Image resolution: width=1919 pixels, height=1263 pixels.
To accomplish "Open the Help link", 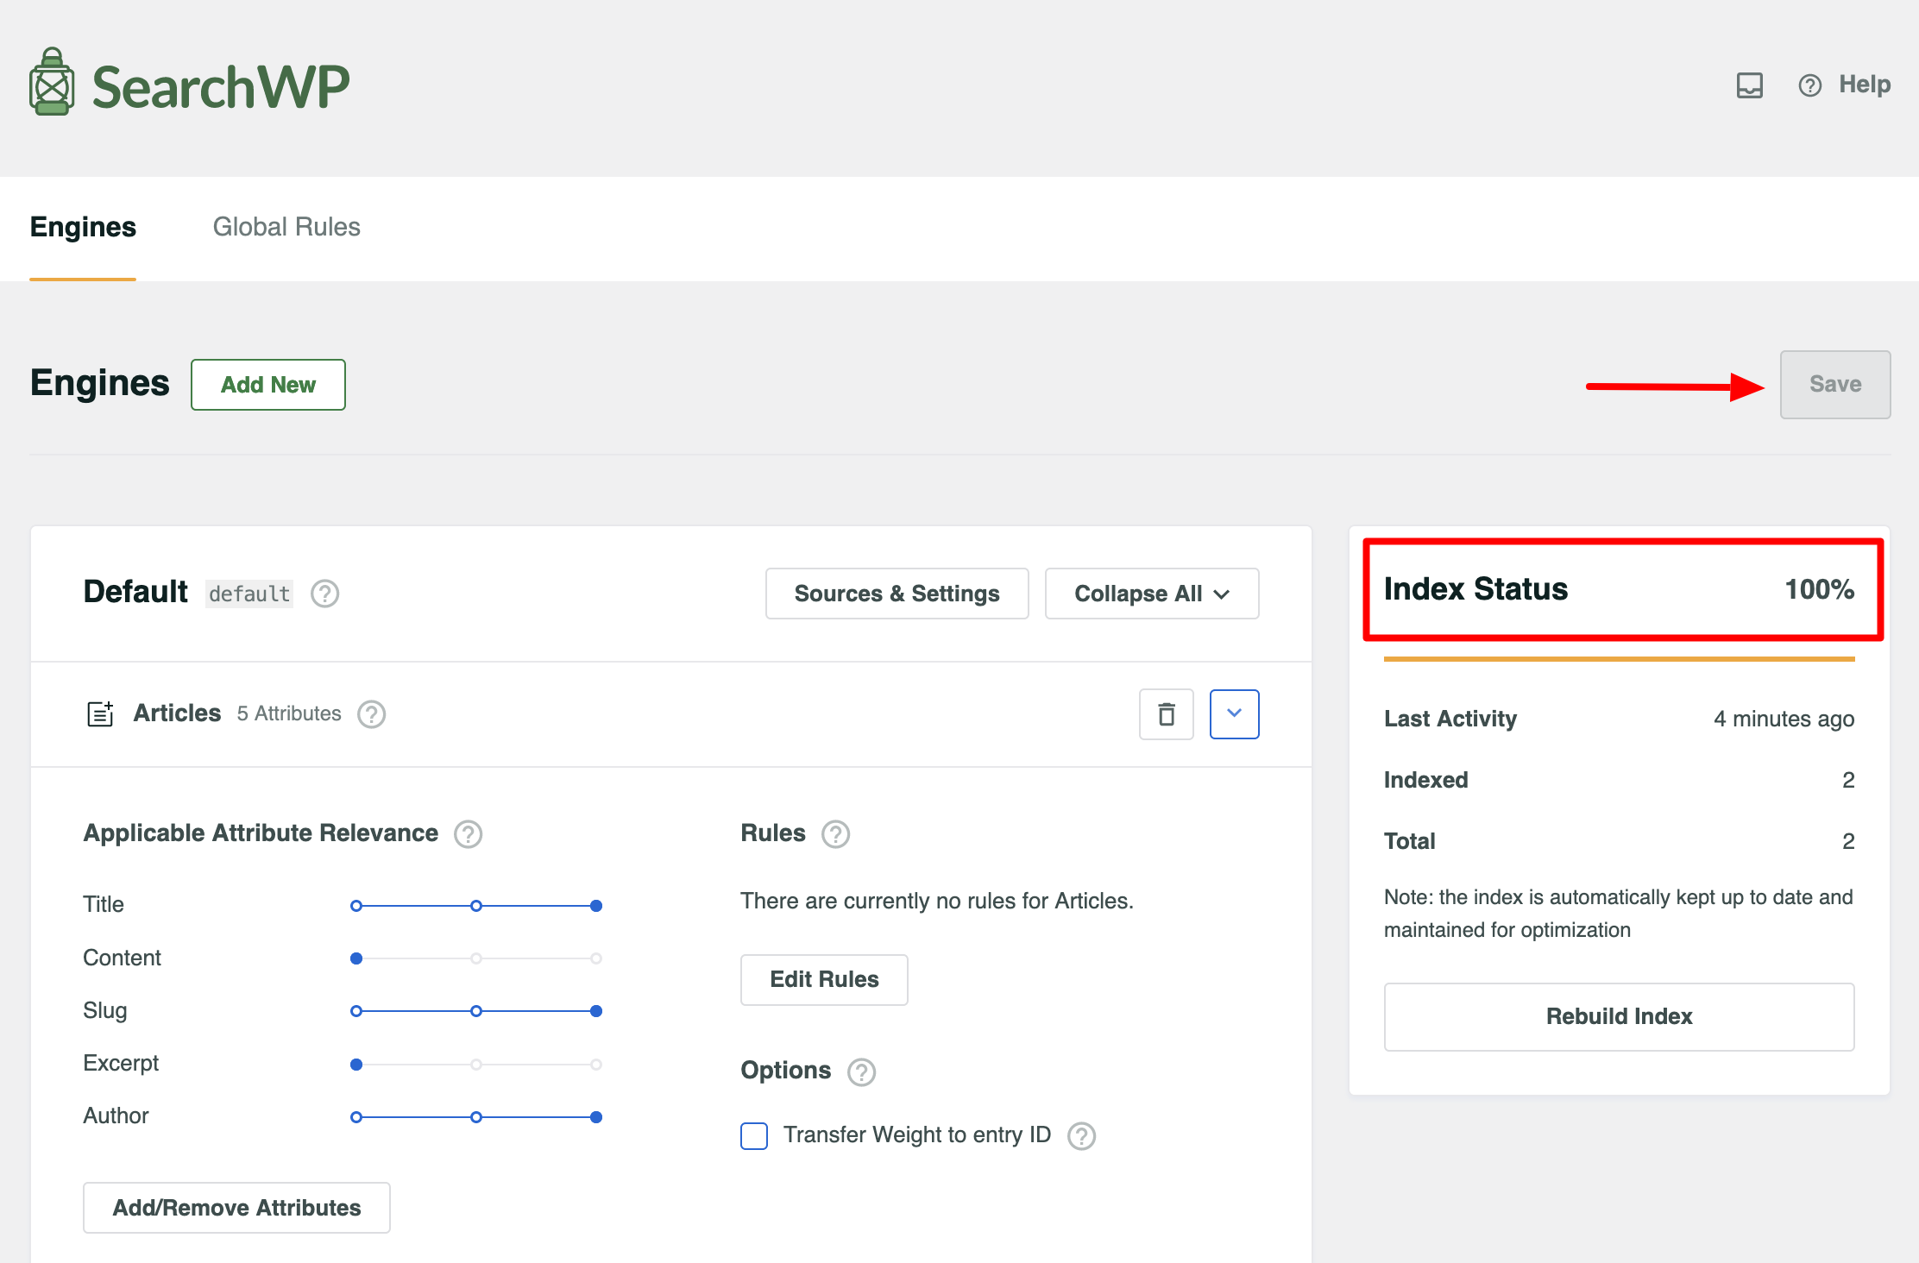I will point(1864,85).
